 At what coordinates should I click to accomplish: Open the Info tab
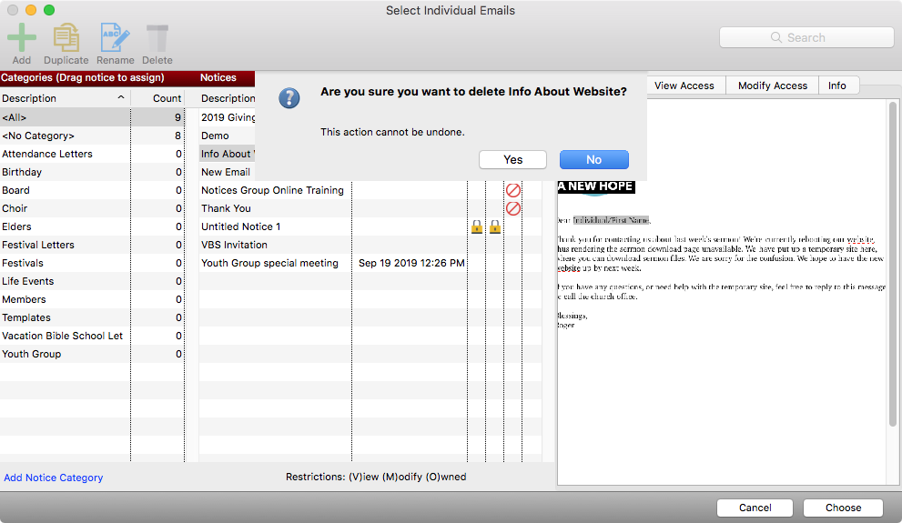point(836,85)
